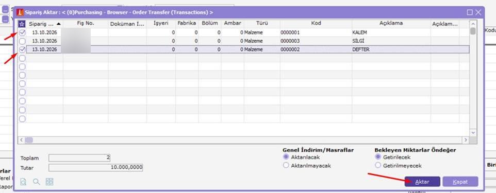Image resolution: width=496 pixels, height=193 pixels.
Task: Click the code cell 0000003
Action: pos(316,41)
